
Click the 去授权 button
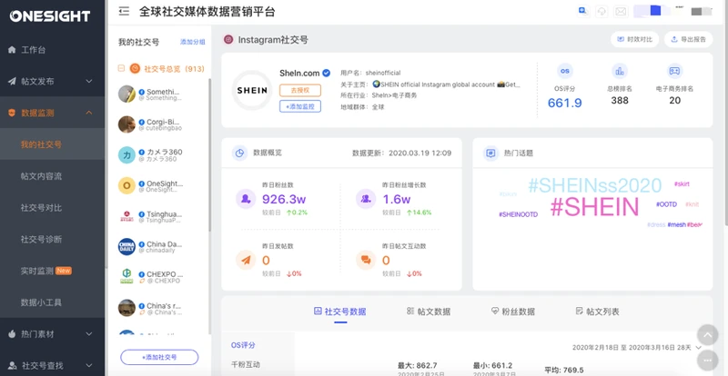[x=300, y=91]
